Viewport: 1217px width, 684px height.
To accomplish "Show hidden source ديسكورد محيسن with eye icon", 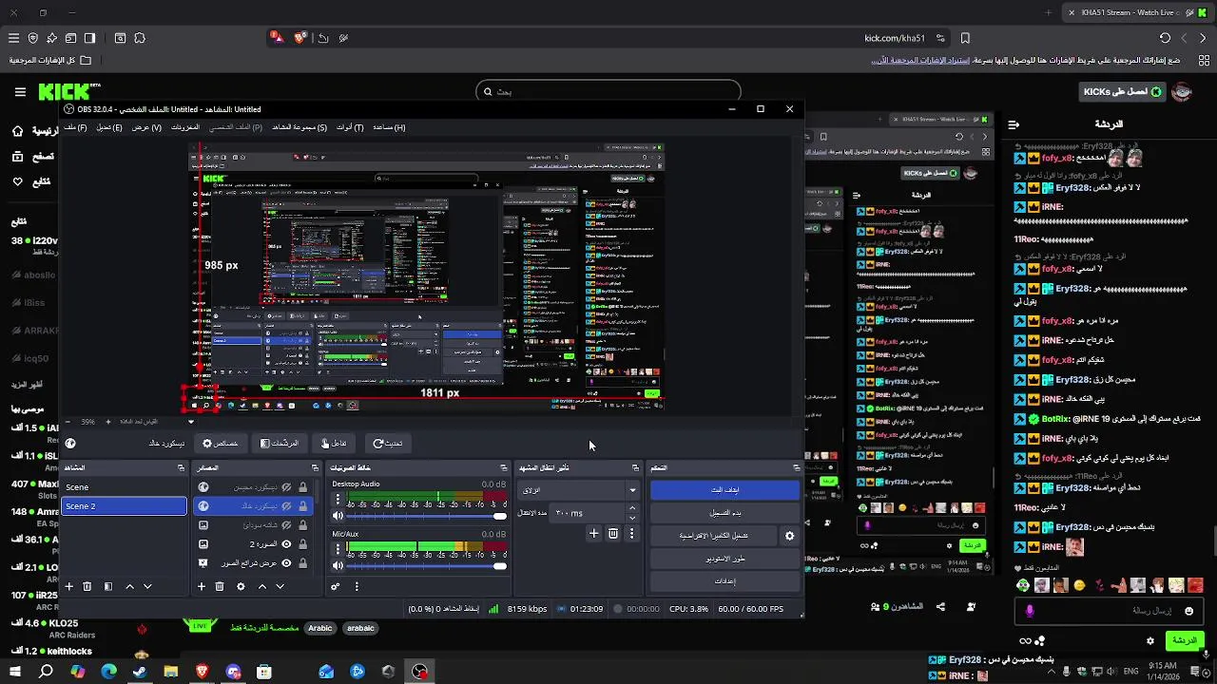I will click(286, 487).
